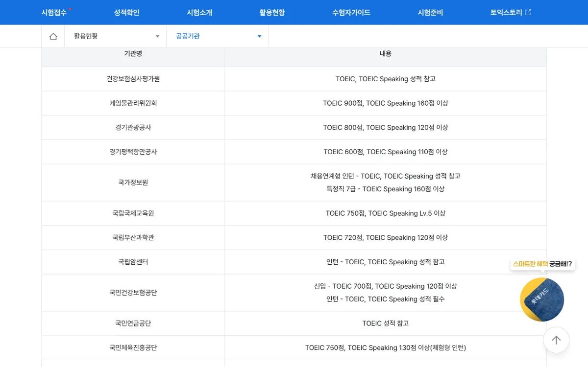Click 'TOEIC 성적 참고' for 국민연금공단
Screen dimensions: 588x367
tap(386, 323)
